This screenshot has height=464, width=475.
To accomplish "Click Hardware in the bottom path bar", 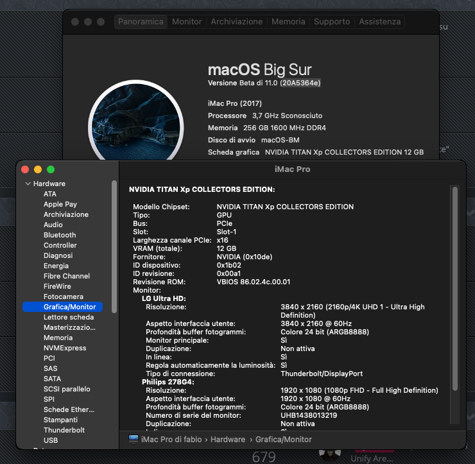I will [x=228, y=440].
